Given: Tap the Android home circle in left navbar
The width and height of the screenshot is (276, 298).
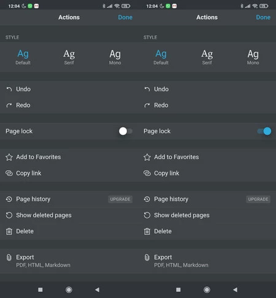Looking at the screenshot, I should pos(69,289).
